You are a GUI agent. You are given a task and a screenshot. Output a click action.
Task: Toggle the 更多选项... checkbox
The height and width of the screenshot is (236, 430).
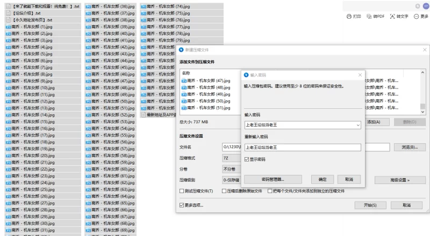coord(182,205)
